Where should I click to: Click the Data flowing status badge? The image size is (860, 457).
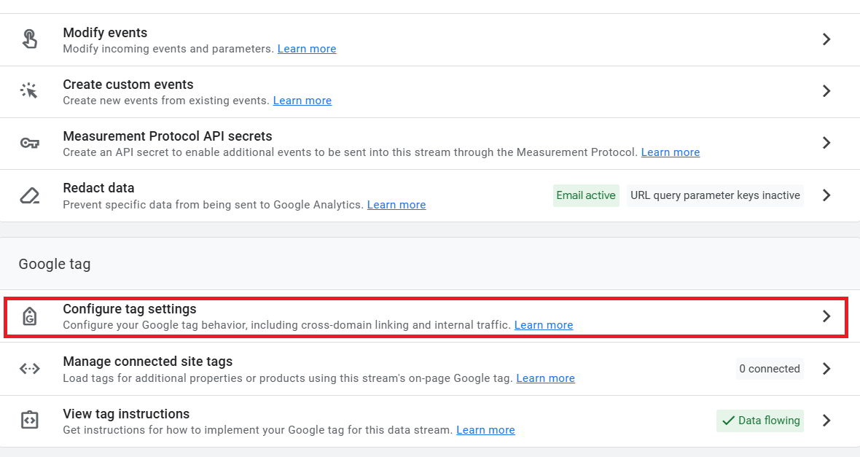pyautogui.click(x=760, y=421)
